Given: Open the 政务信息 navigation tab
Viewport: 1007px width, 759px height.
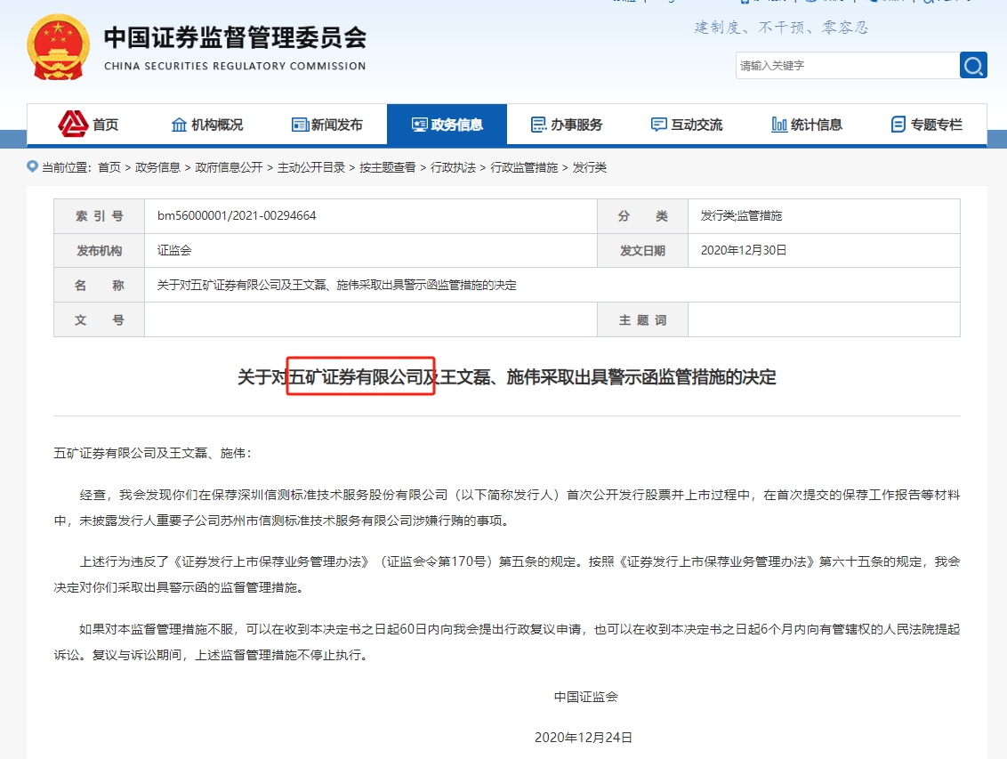Looking at the screenshot, I should click(447, 125).
